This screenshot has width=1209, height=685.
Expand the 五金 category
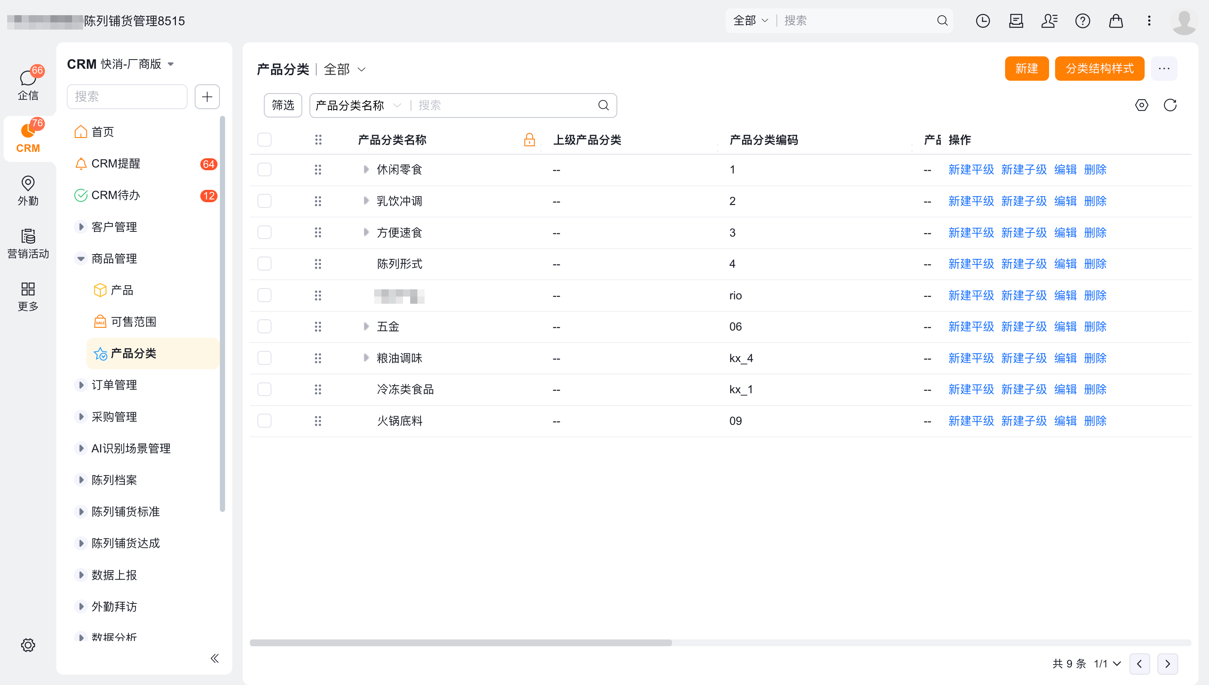pyautogui.click(x=366, y=327)
